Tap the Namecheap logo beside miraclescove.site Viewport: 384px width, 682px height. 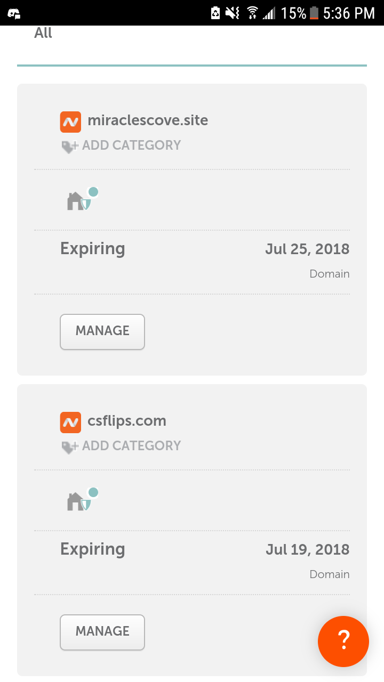pyautogui.click(x=70, y=122)
